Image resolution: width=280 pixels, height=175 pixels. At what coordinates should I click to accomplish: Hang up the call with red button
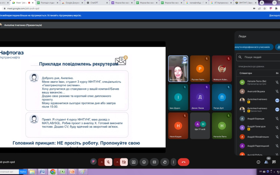(x=183, y=162)
